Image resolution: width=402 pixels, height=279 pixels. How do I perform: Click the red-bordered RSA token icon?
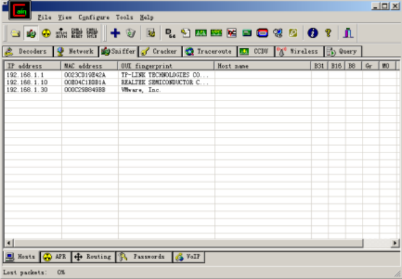point(262,33)
